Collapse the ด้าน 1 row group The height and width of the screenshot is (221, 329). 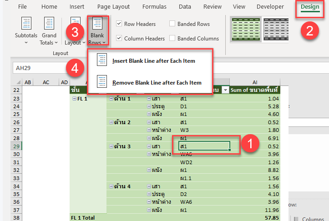tap(111, 99)
